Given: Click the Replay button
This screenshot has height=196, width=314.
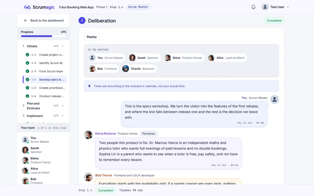Looking at the screenshot, I should (x=92, y=37).
